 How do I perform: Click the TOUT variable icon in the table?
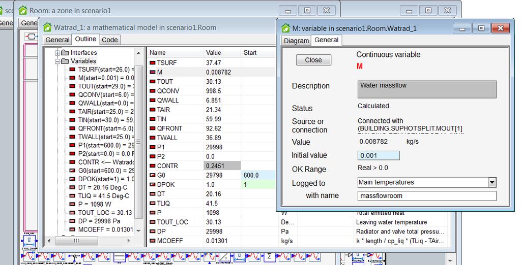153,82
